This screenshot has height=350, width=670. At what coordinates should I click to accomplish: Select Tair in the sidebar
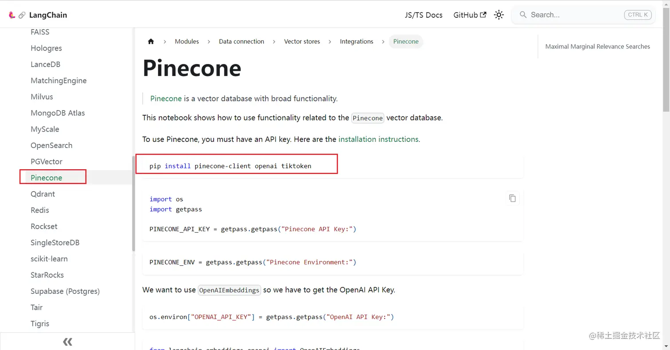[37, 307]
